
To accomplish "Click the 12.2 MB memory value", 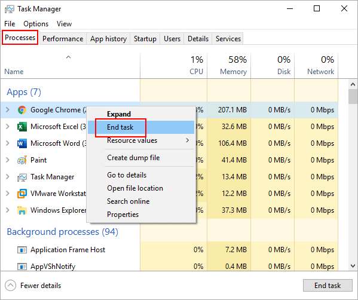I will click(x=234, y=194).
